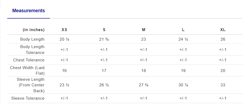Click the S Body Length value 21 ¾
Viewport: 251px width, 110px height.
tap(104, 39)
